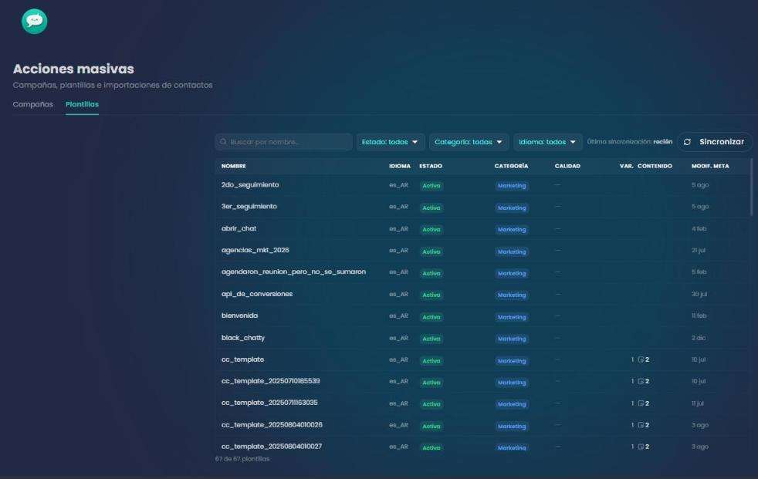Expand the Estado: todos filter

(390, 142)
